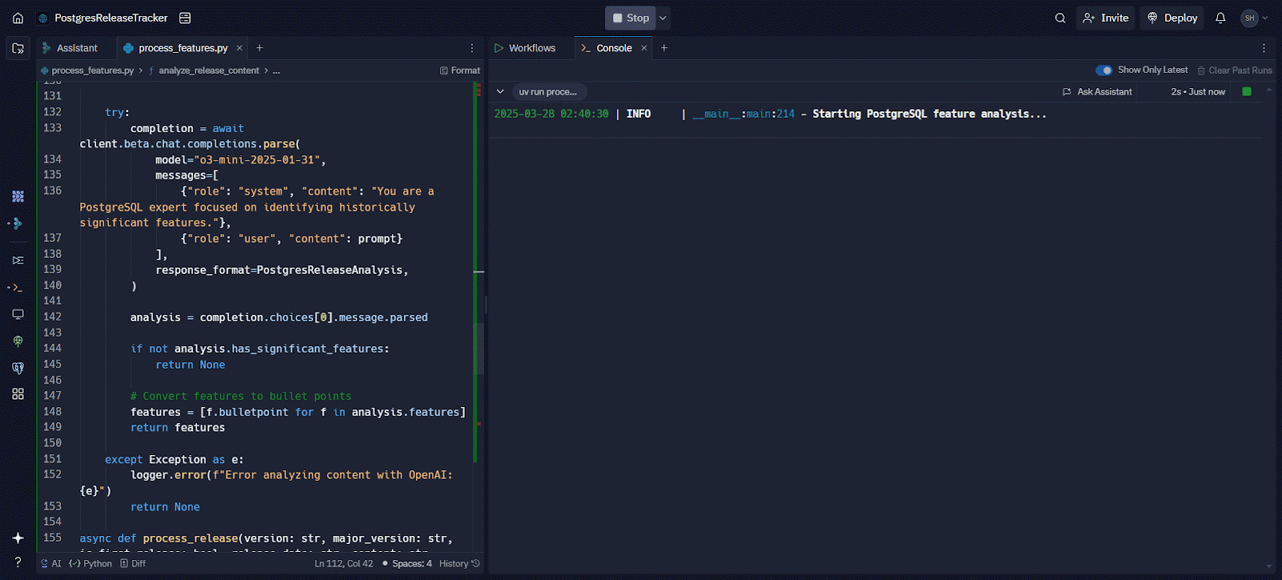Open the Shell tool in sidebar
1282x580 pixels.
coord(18,287)
